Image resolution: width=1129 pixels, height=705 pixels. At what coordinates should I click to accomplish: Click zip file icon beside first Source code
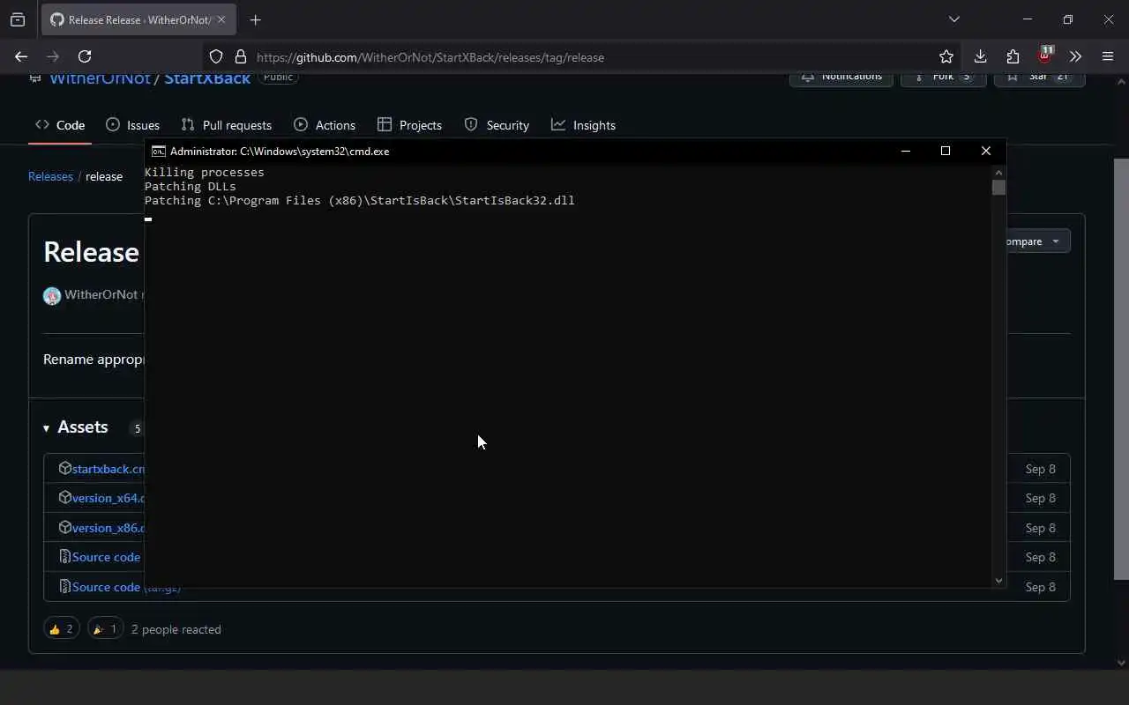point(64,556)
